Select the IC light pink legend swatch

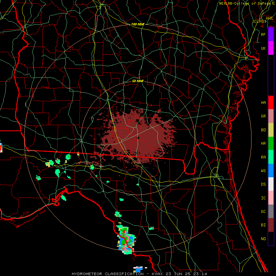point(271,198)
